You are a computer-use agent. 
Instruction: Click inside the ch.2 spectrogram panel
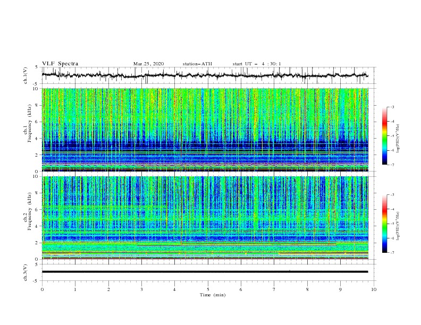tap(205, 218)
